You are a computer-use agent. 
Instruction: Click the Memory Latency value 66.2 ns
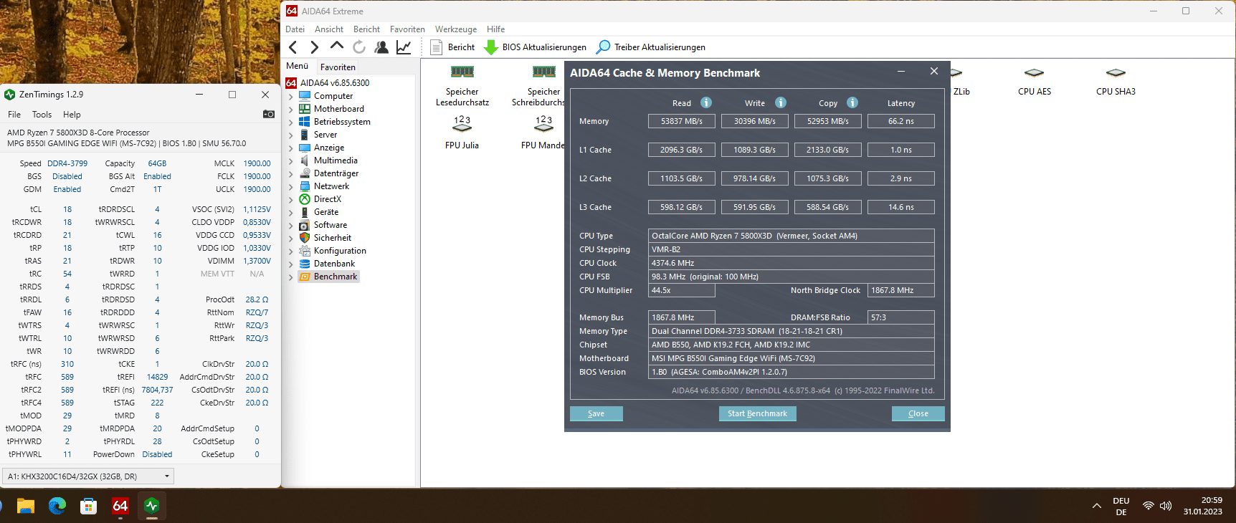[x=901, y=121]
